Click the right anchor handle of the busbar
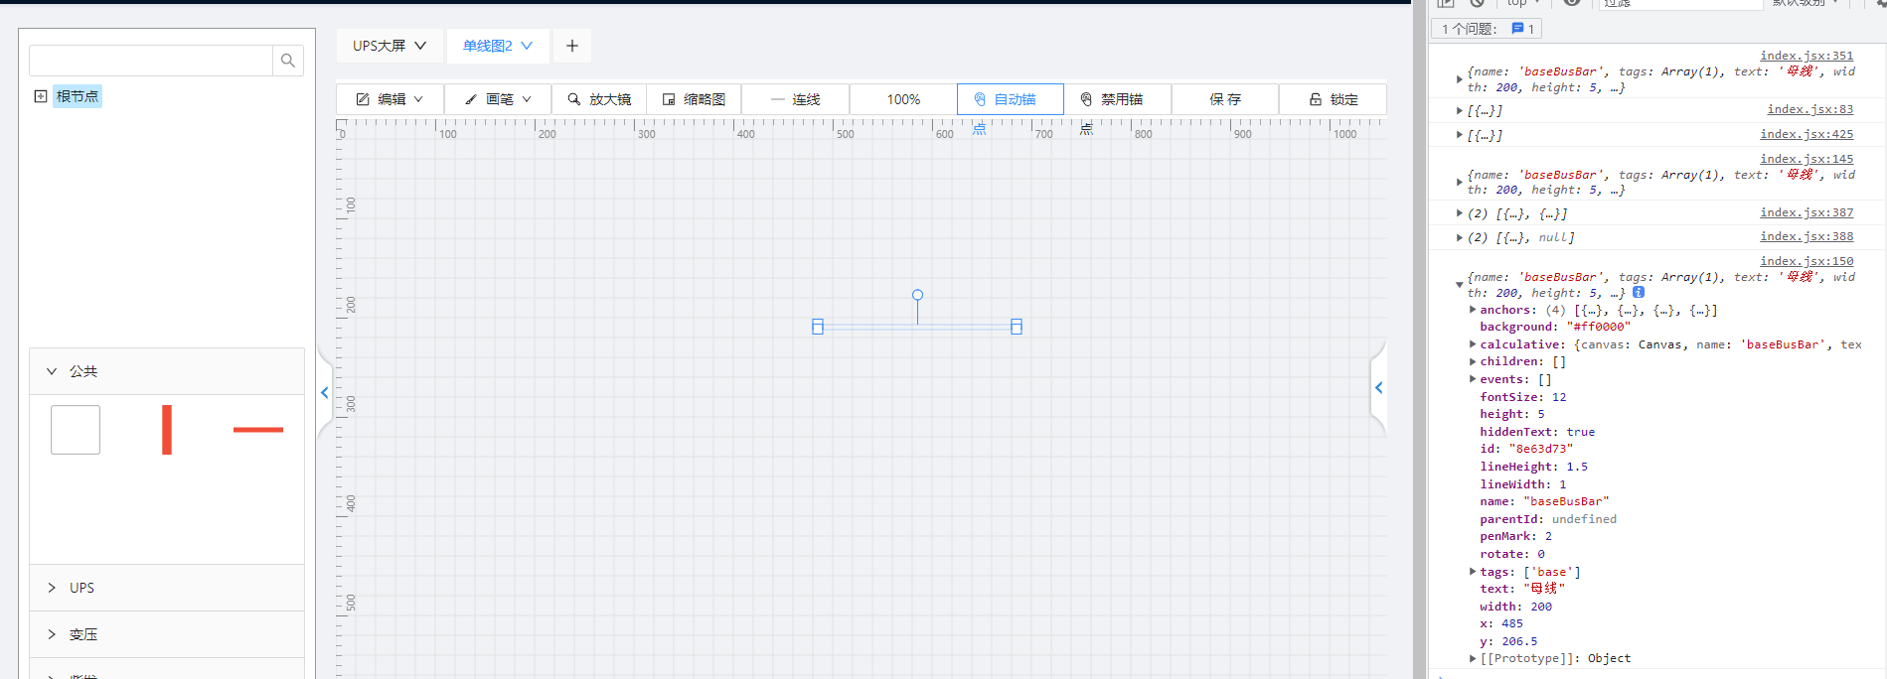 (1017, 327)
